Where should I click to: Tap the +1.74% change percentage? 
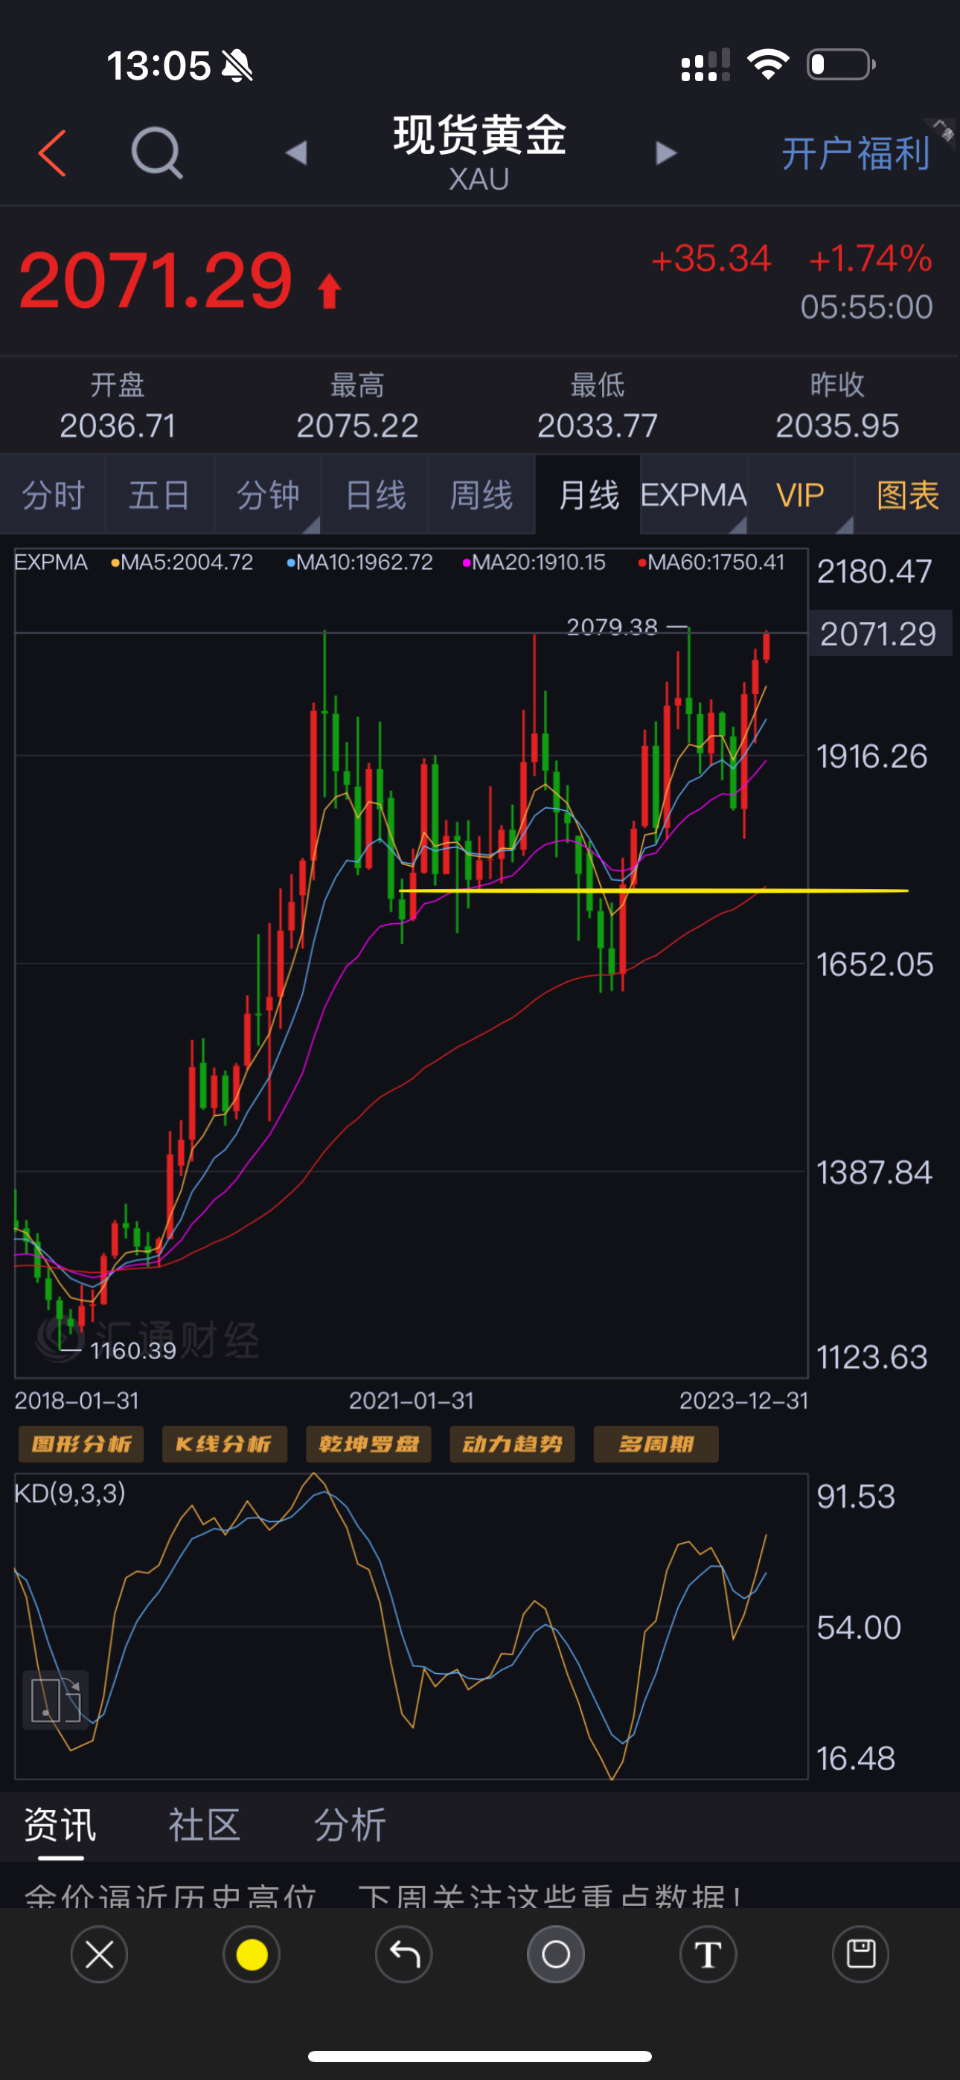pyautogui.click(x=870, y=259)
